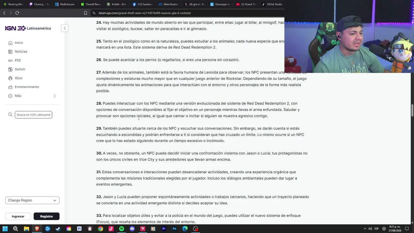Screen dimensions: 414x233
Task: Click the Entretenimiento sidebar icon
Action: pyautogui.click(x=10, y=87)
